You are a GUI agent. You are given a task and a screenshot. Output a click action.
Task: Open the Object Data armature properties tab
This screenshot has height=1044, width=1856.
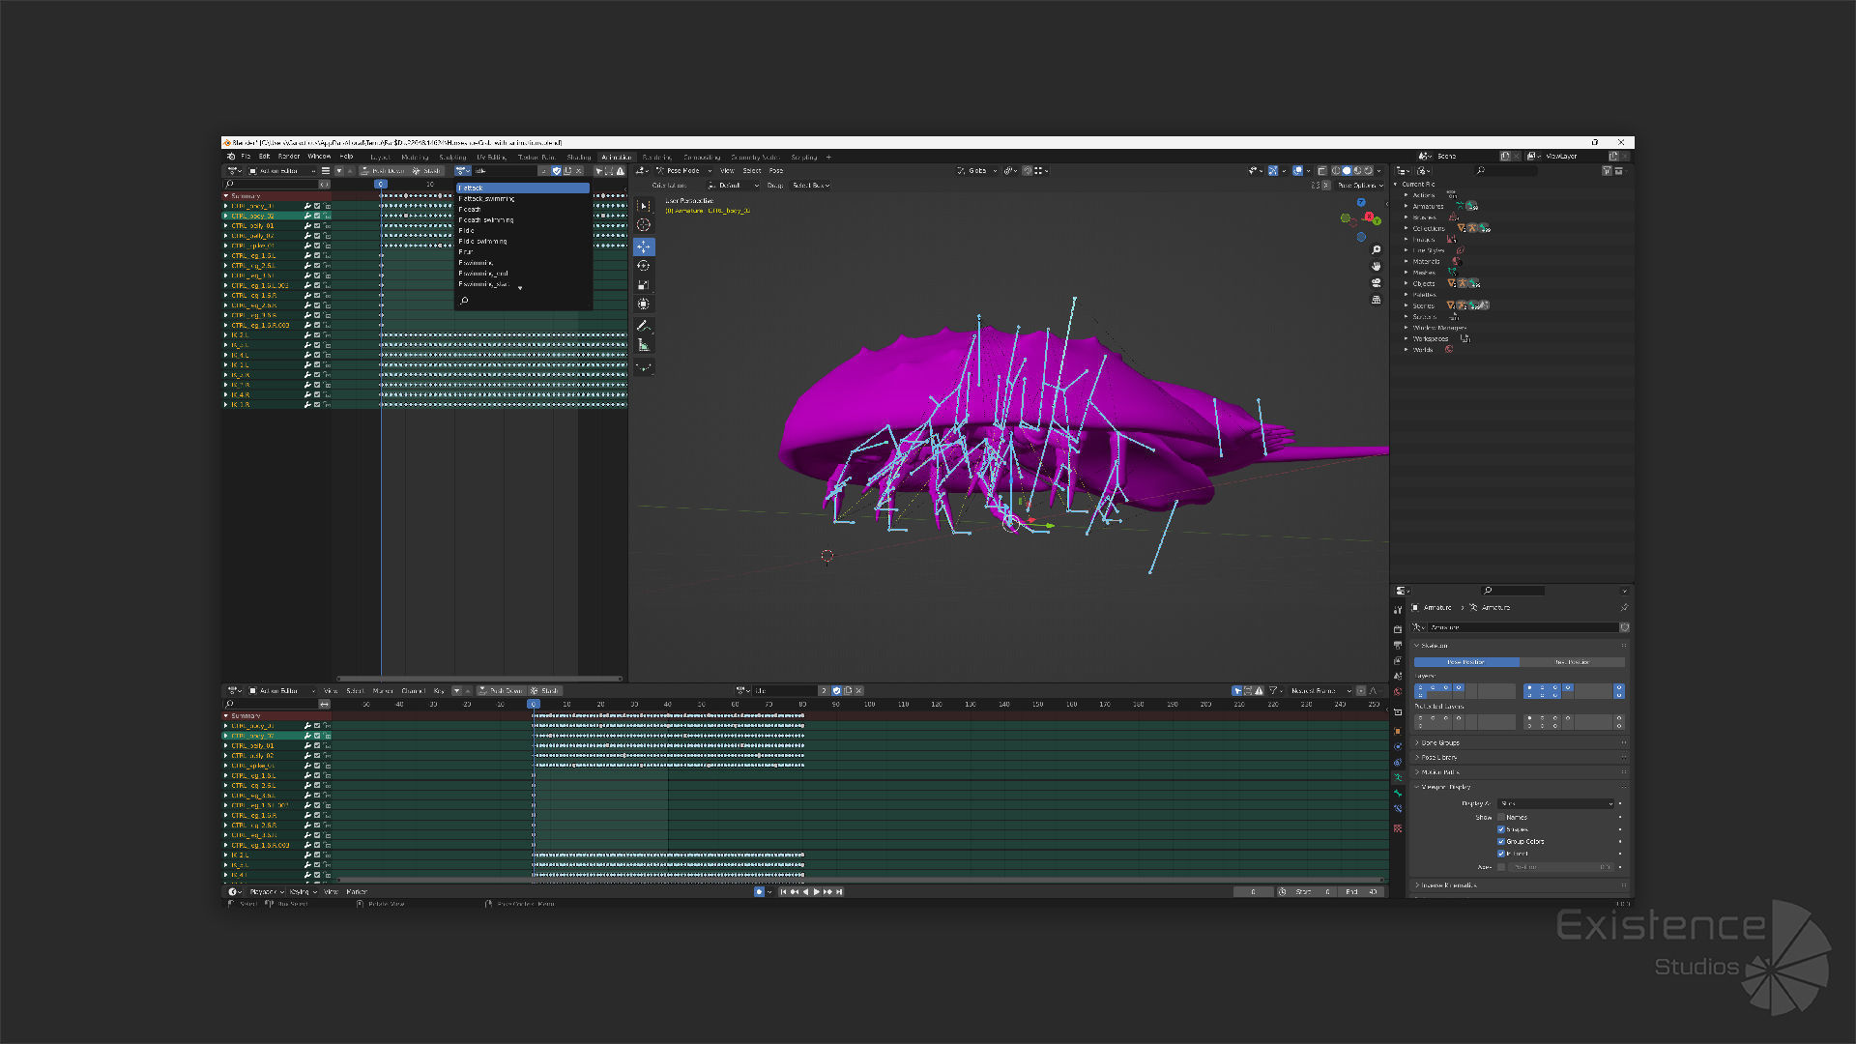(x=1398, y=778)
